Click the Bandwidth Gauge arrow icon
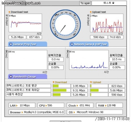Viewport: 131px width, 122px height. tap(11, 77)
